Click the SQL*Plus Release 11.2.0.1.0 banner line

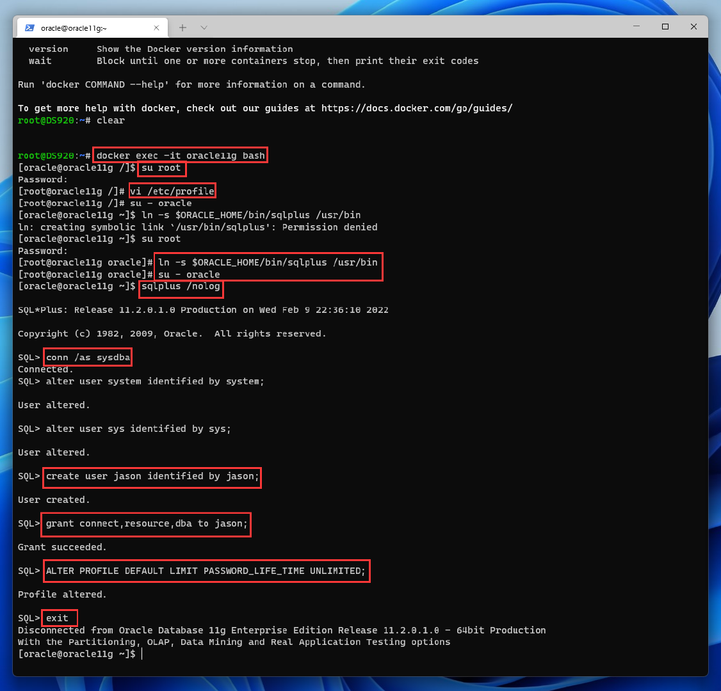click(x=203, y=310)
